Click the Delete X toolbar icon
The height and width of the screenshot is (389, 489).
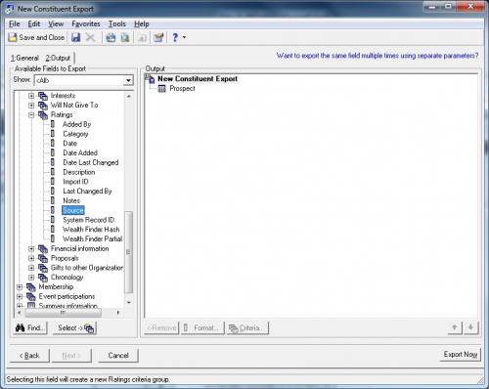(90, 37)
